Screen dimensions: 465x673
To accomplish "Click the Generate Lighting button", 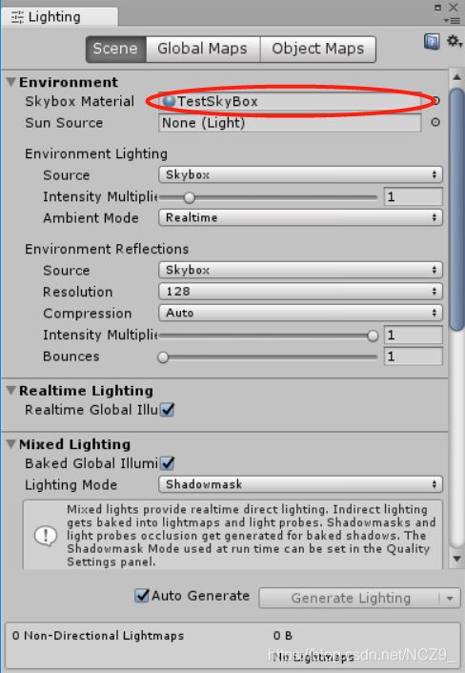I will point(350,598).
